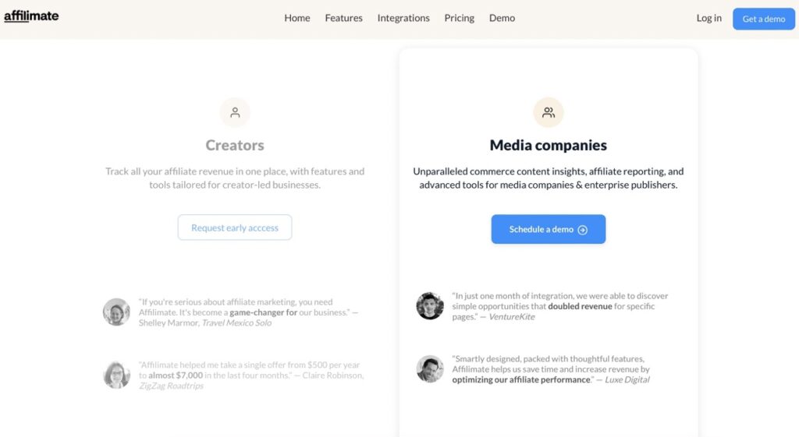Image resolution: width=799 pixels, height=437 pixels.
Task: Click the Creators single-person icon
Action: click(x=235, y=112)
